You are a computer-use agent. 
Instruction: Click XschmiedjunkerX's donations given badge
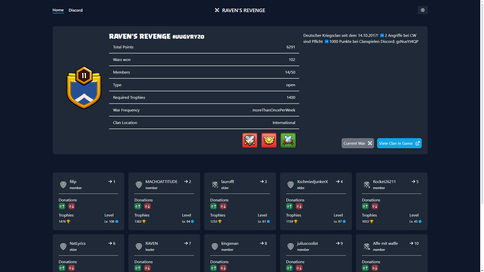pos(289,206)
